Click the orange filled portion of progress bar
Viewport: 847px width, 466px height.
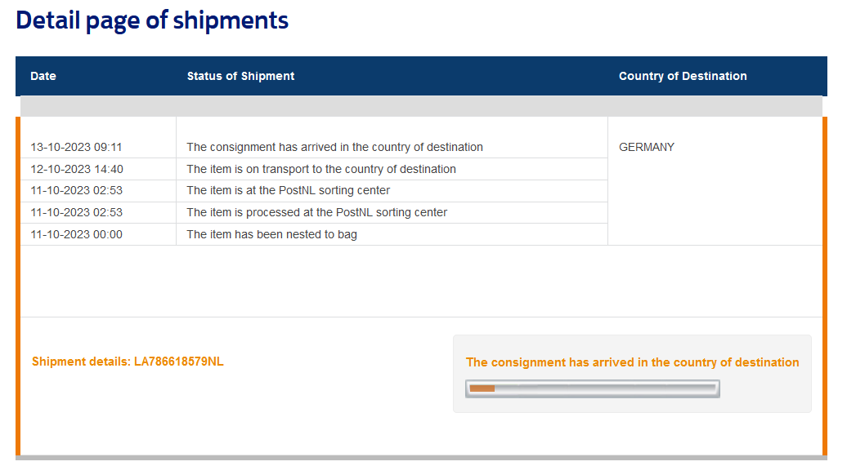(x=482, y=388)
